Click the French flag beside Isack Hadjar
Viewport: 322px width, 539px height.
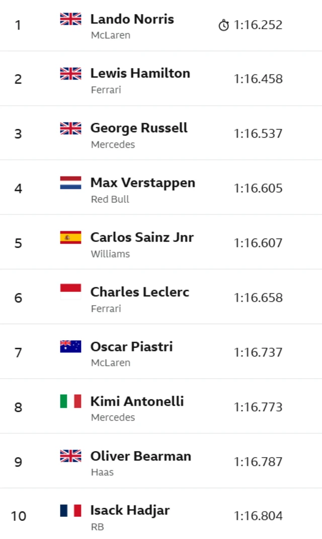(x=70, y=510)
